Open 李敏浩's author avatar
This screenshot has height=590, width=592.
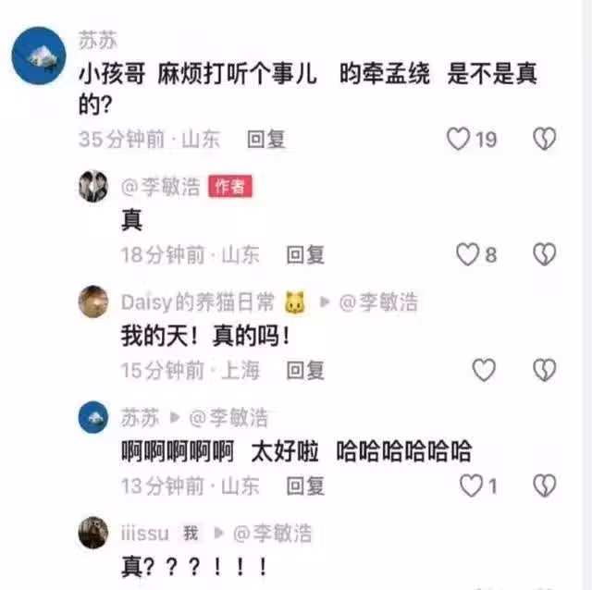click(x=93, y=187)
